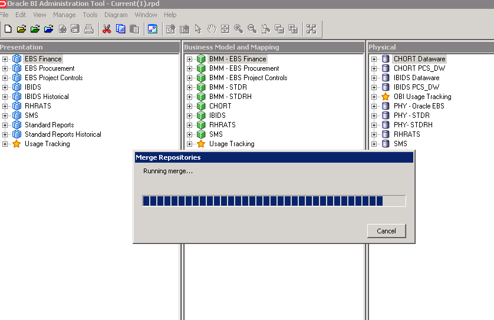
Task: Select the hand pan tool
Action: pos(212,29)
